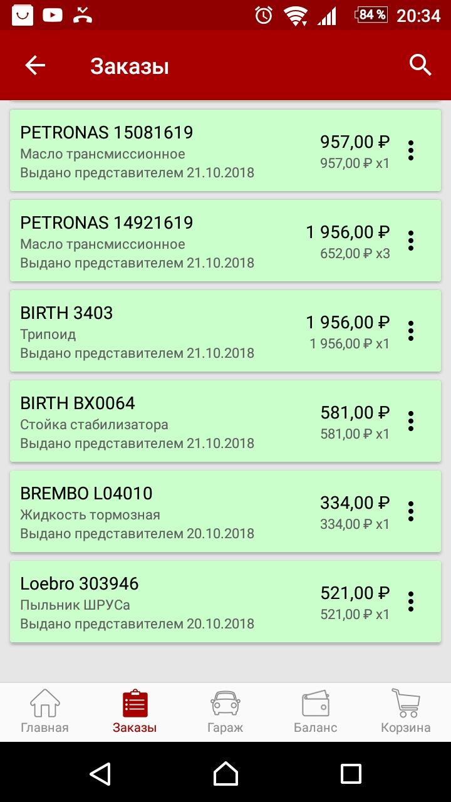Image resolution: width=451 pixels, height=802 pixels.
Task: Open three-dot menu for BREMBO L04010
Action: point(411,511)
